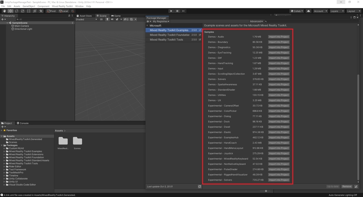Screen dimensions: 363x197
Task: Open the Layout dropdown
Action: [x=353, y=11]
